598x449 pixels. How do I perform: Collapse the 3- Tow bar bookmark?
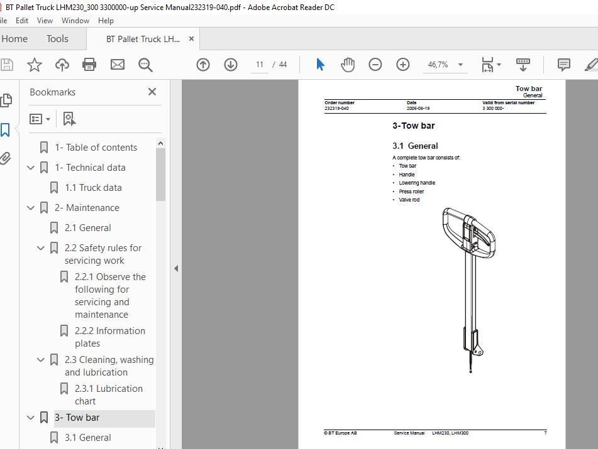coord(31,418)
